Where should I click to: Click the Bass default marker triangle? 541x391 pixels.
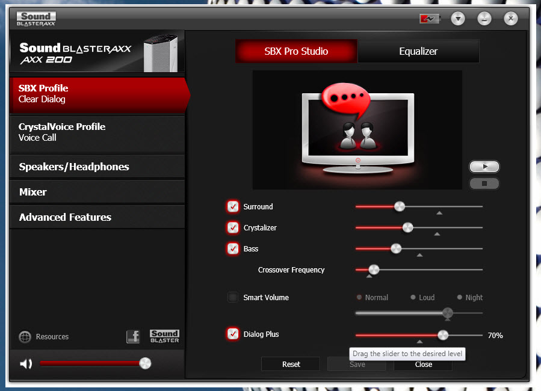pos(419,255)
